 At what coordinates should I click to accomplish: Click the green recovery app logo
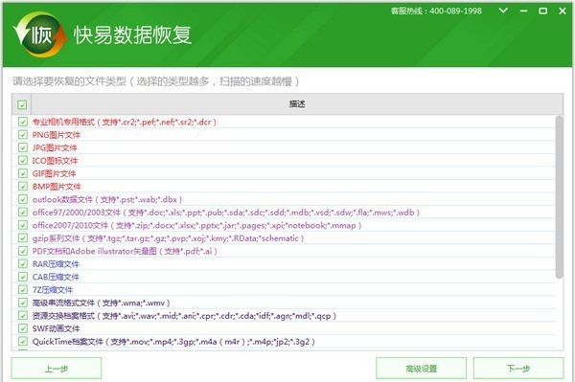(x=40, y=34)
